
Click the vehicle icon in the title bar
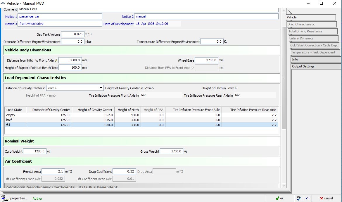[x=3, y=4]
